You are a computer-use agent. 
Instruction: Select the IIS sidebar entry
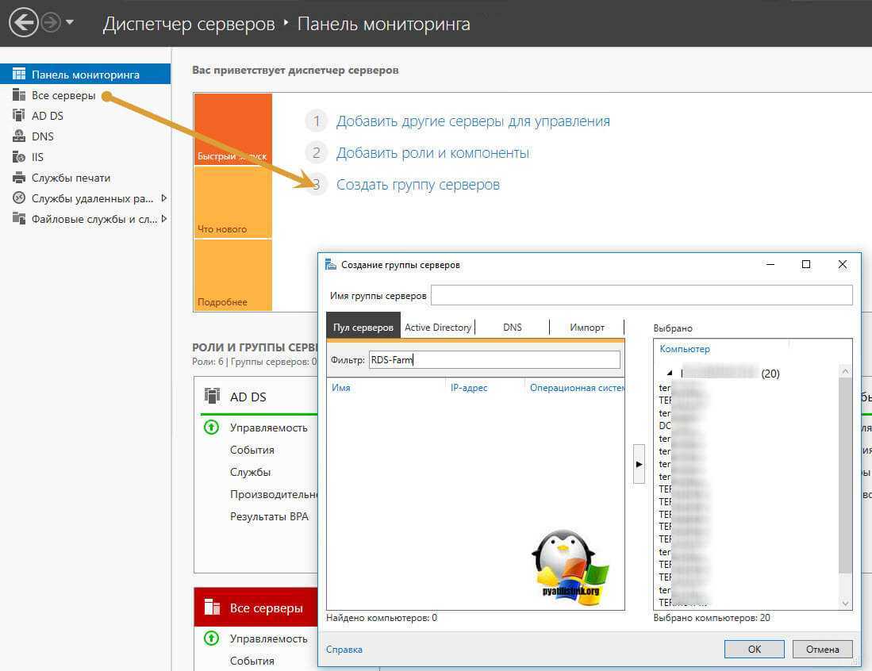click(37, 157)
